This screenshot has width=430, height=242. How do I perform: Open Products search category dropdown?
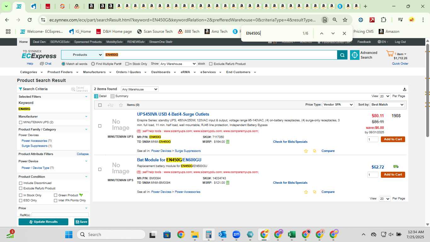pyautogui.click(x=83, y=55)
